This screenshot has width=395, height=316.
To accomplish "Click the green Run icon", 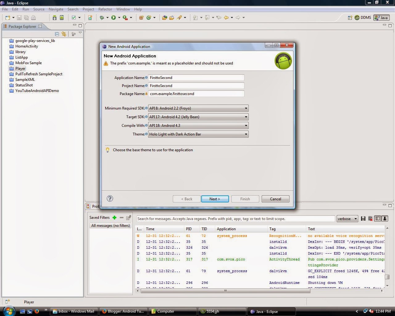I will click(x=114, y=18).
